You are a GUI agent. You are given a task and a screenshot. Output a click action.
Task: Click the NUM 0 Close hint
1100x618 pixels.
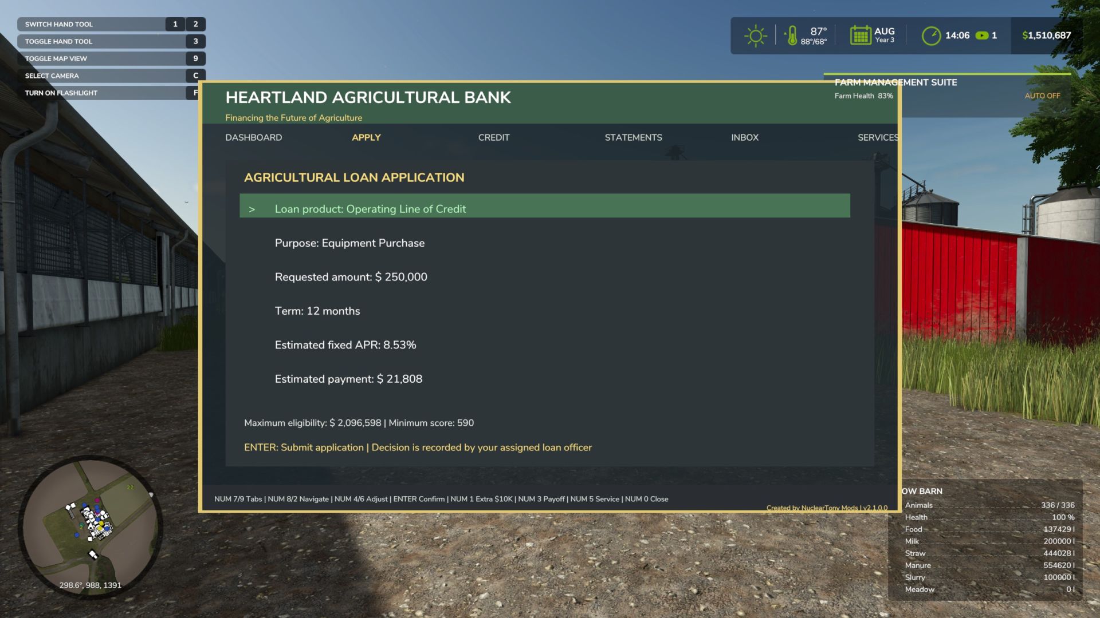tap(646, 499)
